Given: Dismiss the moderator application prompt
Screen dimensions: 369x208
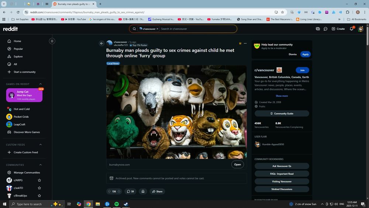Looking at the screenshot, I should [x=293, y=54].
